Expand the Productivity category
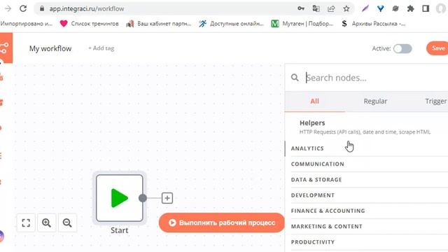Viewport: 448px width, 252px height. tap(369, 242)
